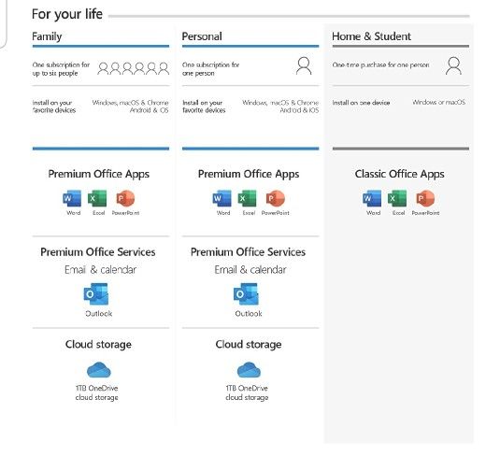Screen dimensions: 486x456
Task: Click 'One subscription for one person' text
Action: [x=210, y=69]
